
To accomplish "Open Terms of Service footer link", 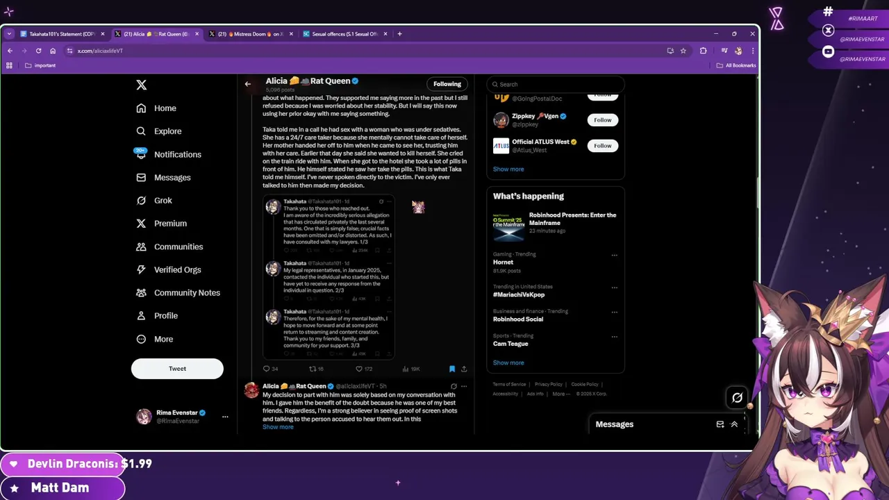I will coord(509,384).
